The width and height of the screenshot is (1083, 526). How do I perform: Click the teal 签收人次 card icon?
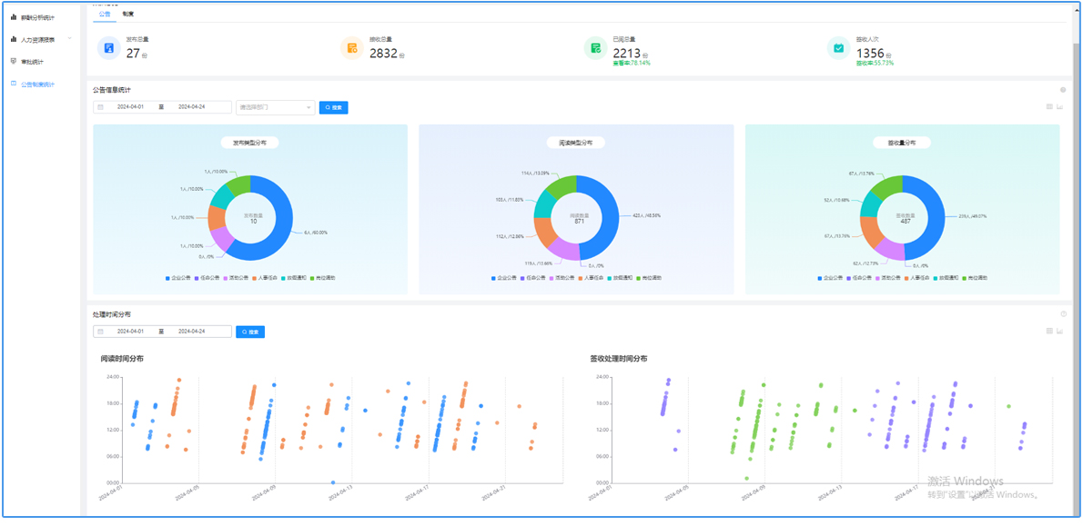click(838, 48)
